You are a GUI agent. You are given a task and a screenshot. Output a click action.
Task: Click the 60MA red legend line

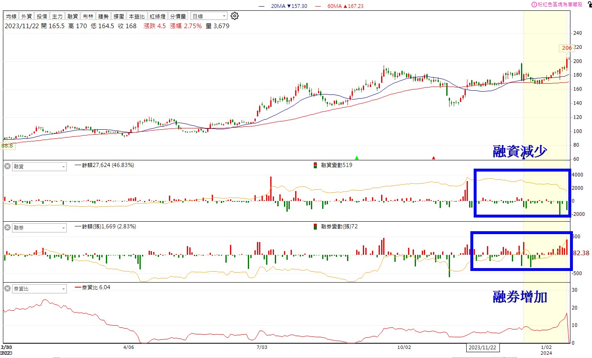(318, 6)
